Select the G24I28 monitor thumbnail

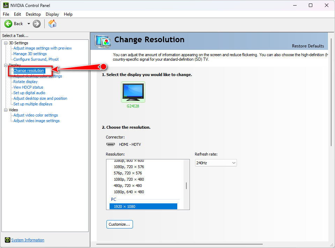click(133, 92)
